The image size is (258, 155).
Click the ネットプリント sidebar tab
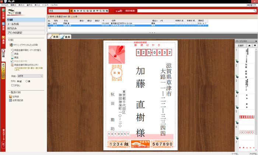click(x=3, y=70)
